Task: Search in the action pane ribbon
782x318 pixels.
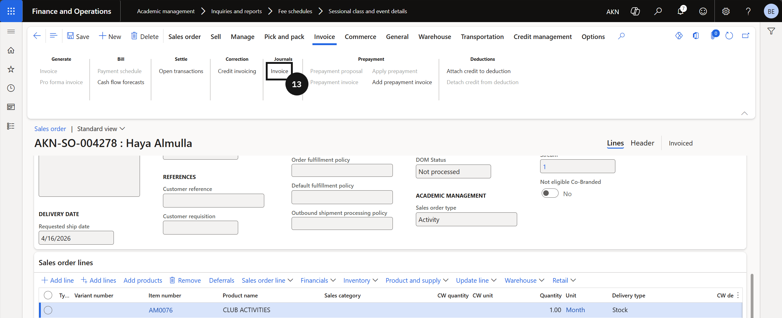Action: point(621,36)
